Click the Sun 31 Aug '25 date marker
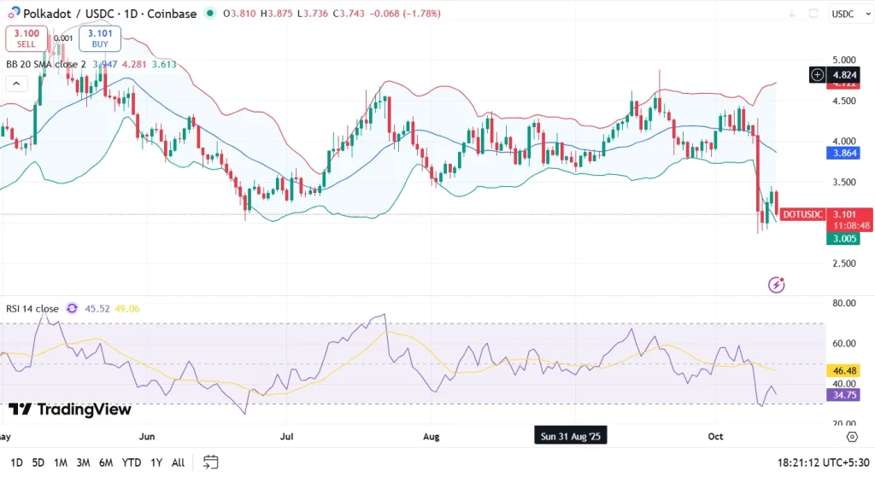This screenshot has width=875, height=477. coord(571,436)
